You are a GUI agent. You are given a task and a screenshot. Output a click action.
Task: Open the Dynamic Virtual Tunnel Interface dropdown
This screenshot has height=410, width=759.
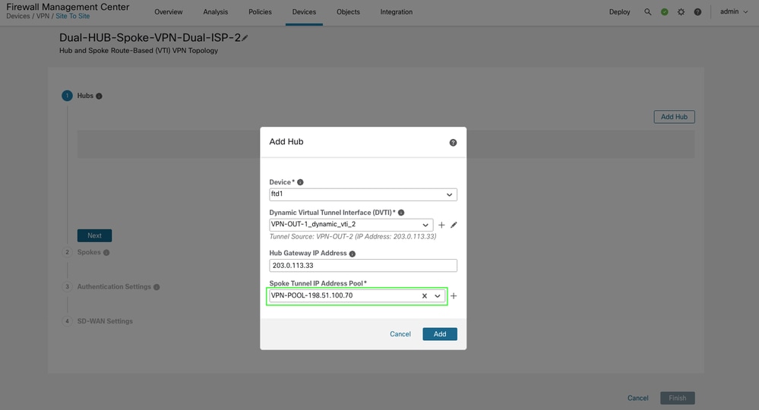click(x=425, y=225)
